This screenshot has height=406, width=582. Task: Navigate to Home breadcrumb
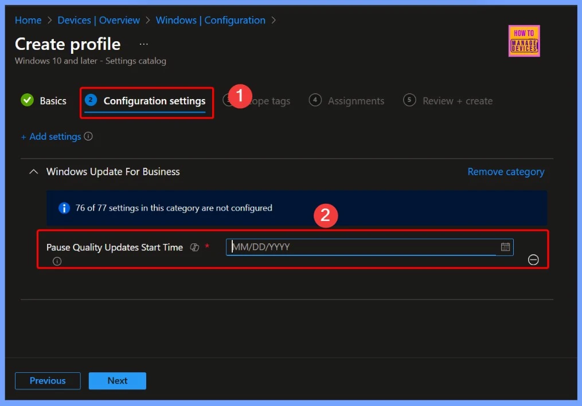click(28, 20)
